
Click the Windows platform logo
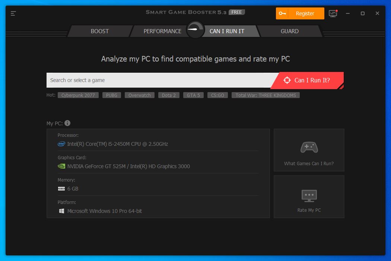point(61,211)
